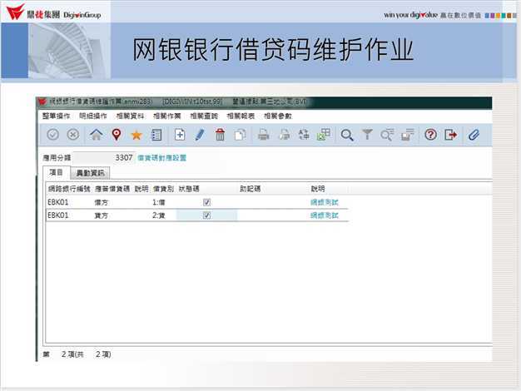Click the input field showing 3307
Screen dimensions: 521x391
(x=103, y=158)
